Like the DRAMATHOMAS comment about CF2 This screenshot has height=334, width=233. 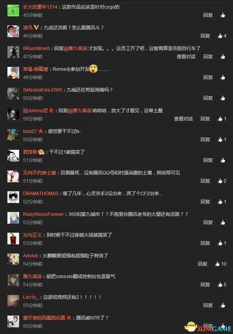pos(222,202)
